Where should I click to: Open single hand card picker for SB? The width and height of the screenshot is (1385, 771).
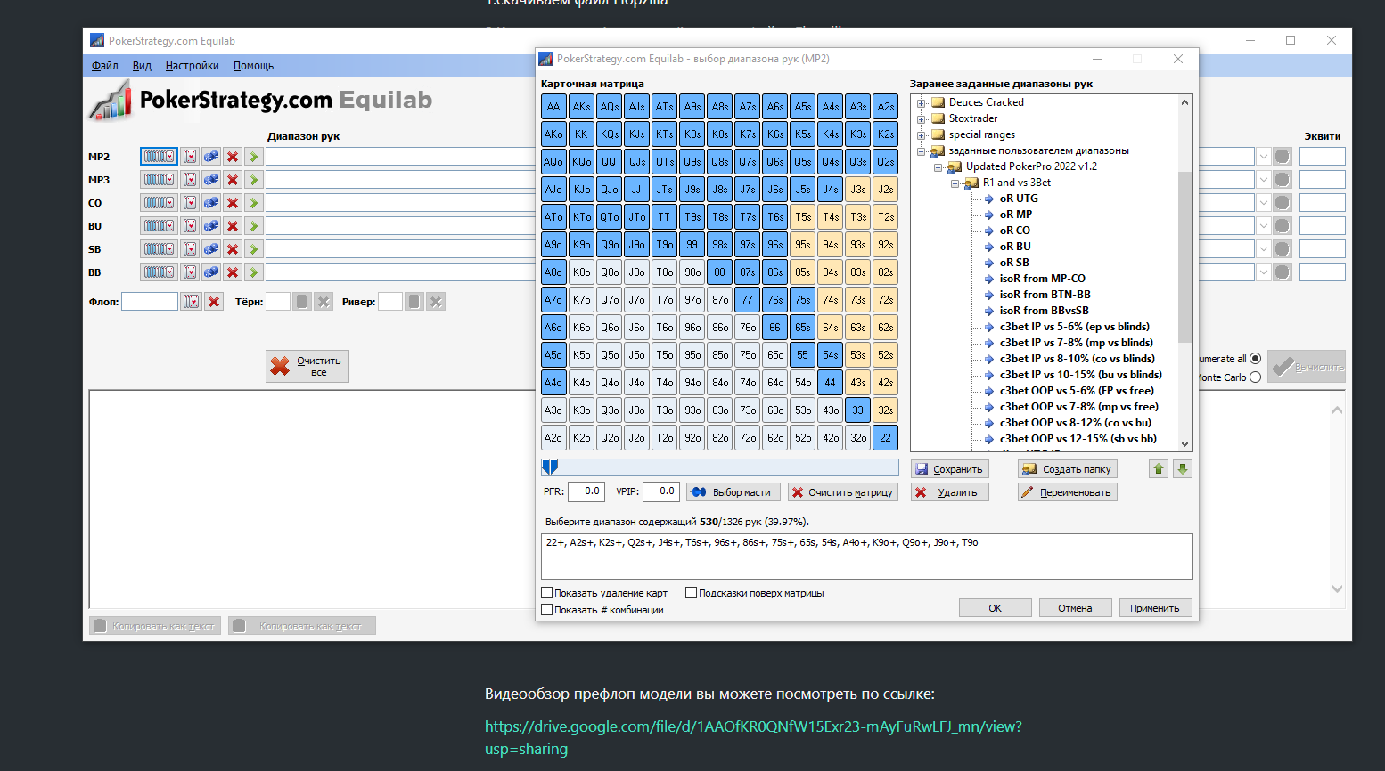click(x=190, y=249)
